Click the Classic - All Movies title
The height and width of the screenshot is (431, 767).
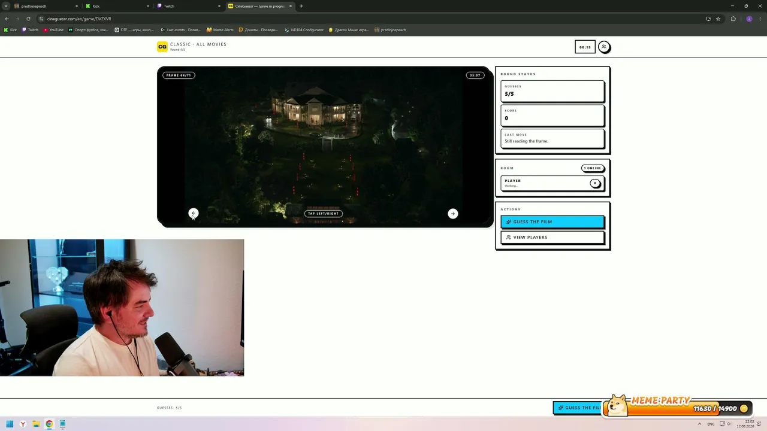[198, 44]
